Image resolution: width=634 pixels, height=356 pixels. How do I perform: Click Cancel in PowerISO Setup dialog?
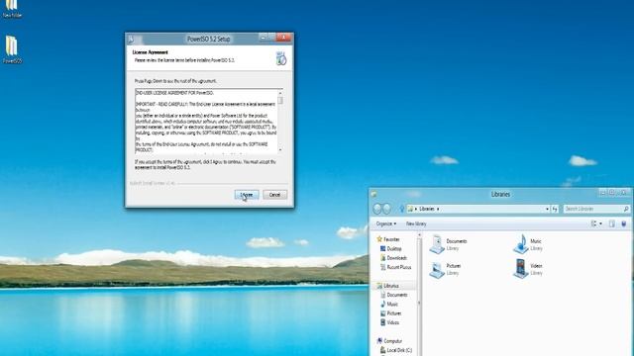[275, 195]
